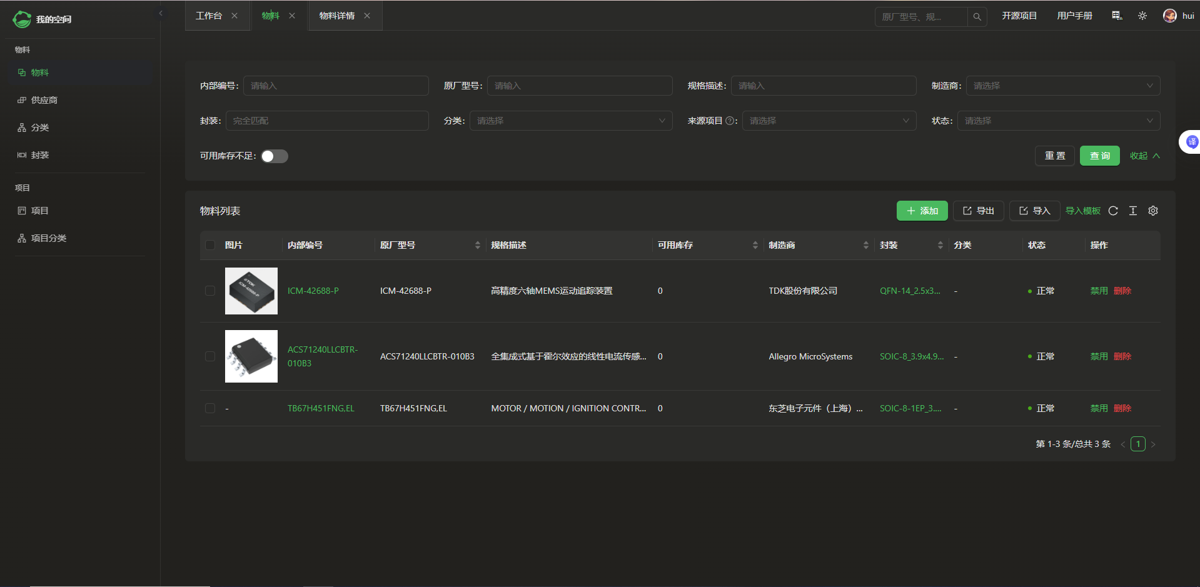Click the 查询 search button
Image resolution: width=1200 pixels, height=587 pixels.
[1099, 156]
